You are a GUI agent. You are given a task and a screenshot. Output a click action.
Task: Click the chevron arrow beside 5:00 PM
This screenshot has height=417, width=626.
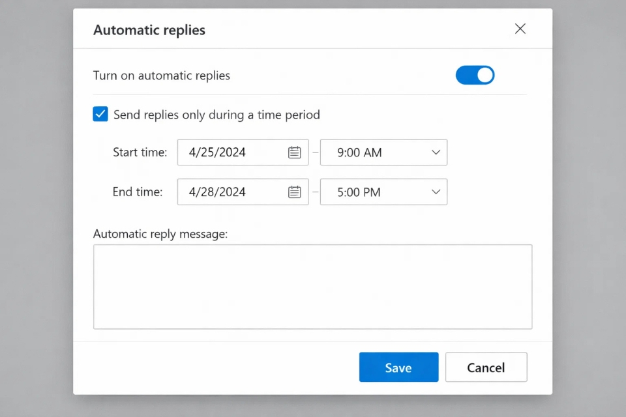point(436,192)
